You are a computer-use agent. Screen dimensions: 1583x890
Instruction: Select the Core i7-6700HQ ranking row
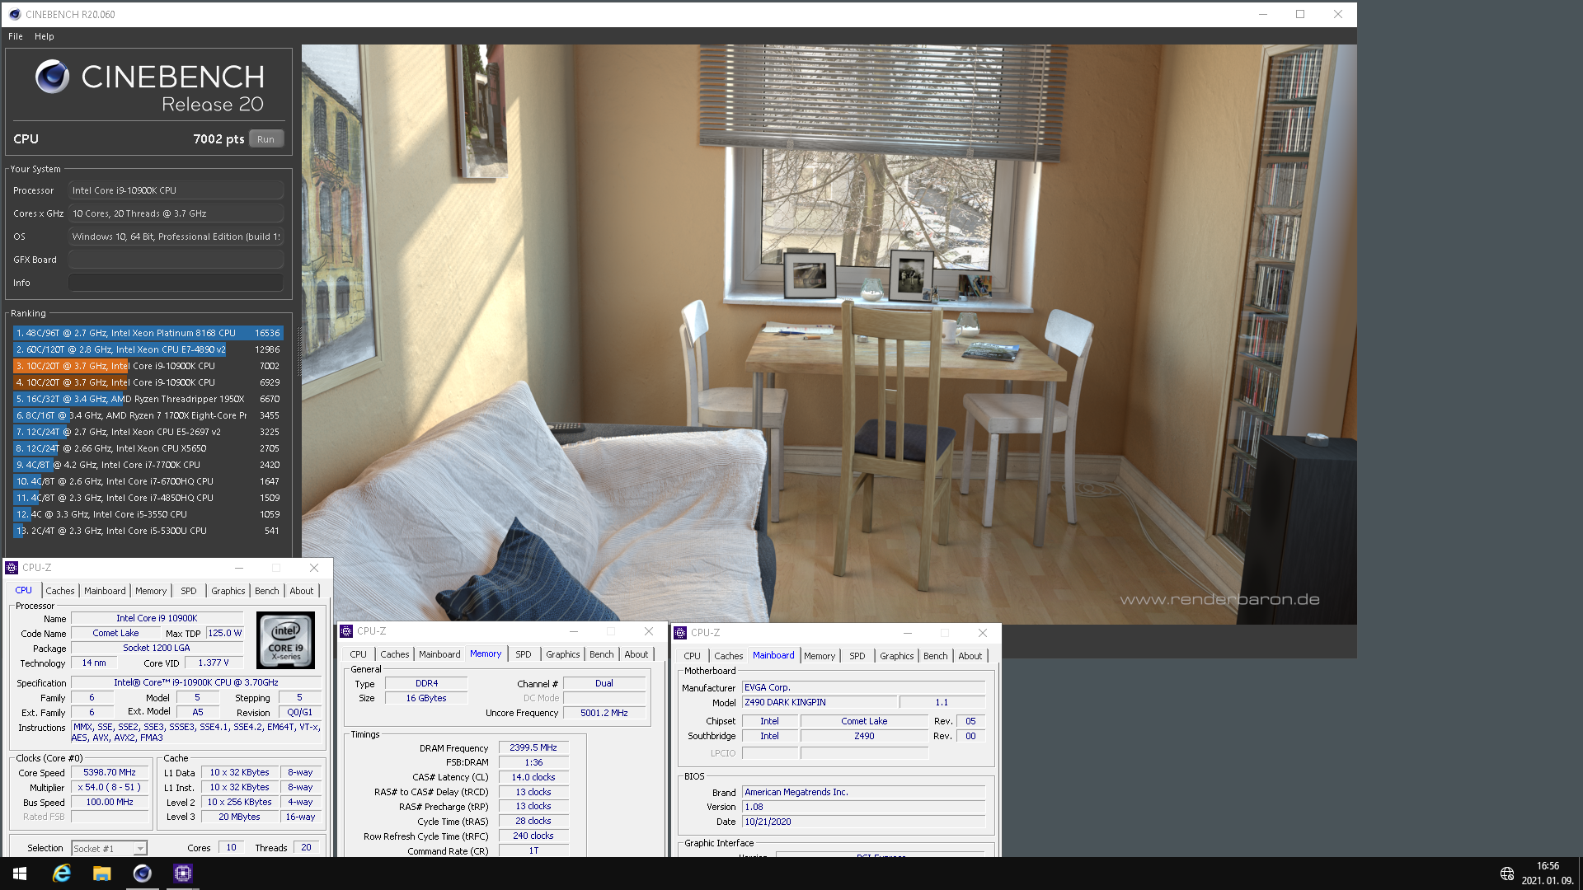(148, 481)
